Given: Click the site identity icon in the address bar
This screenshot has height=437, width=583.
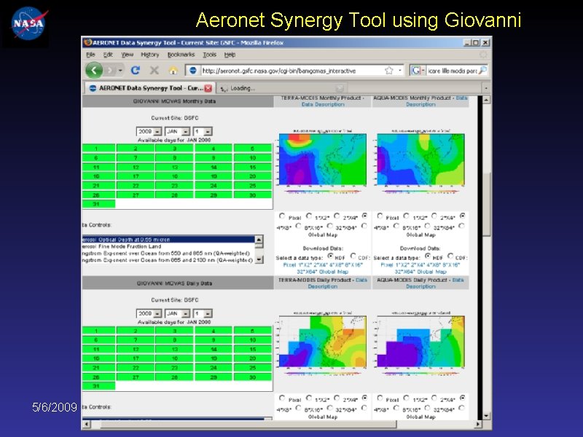Looking at the screenshot, I should (x=192, y=70).
